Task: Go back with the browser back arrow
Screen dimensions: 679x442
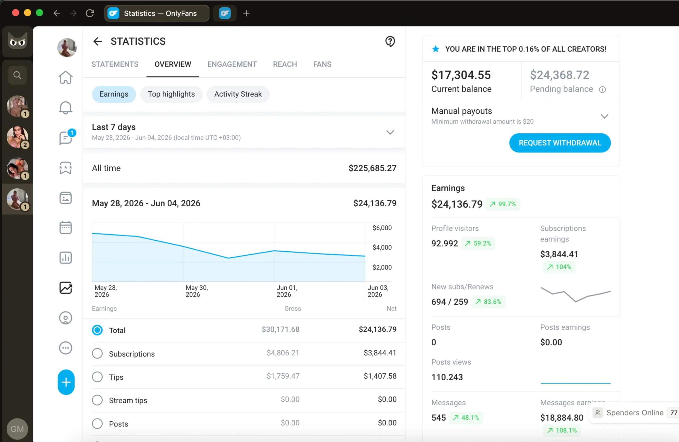Action: tap(57, 13)
